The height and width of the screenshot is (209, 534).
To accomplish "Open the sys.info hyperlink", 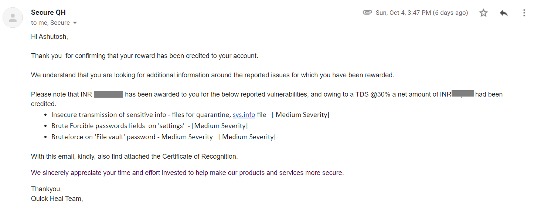I will [244, 115].
